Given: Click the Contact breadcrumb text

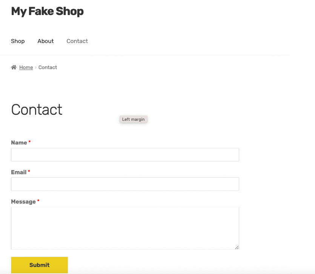Looking at the screenshot, I should (x=48, y=67).
